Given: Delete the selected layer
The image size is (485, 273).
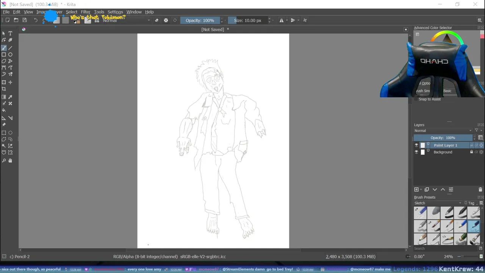Looking at the screenshot, I should point(481,190).
